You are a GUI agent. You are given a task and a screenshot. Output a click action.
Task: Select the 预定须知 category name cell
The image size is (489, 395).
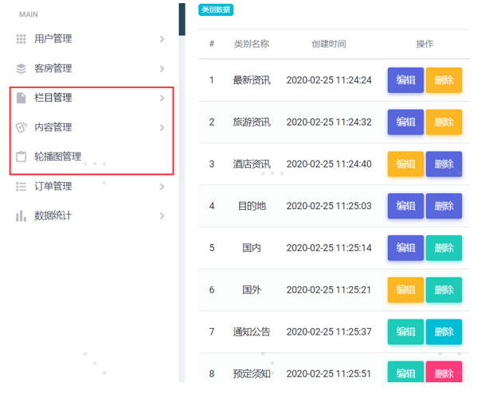point(252,374)
